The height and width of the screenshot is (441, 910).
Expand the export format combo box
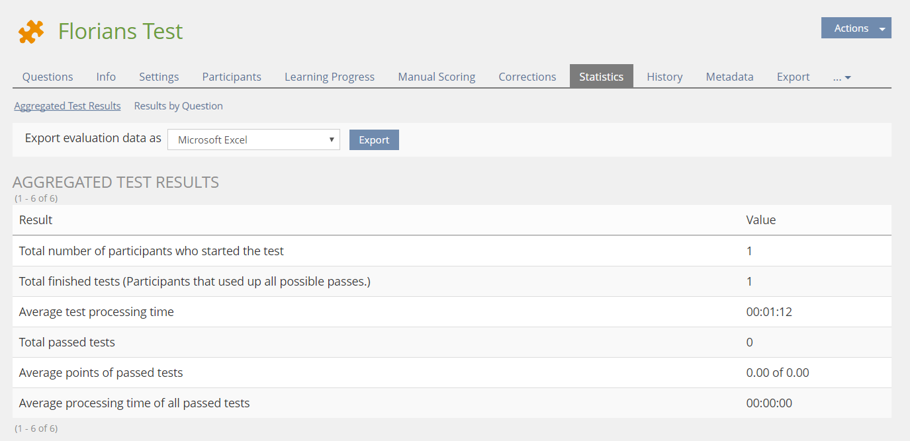click(x=253, y=140)
